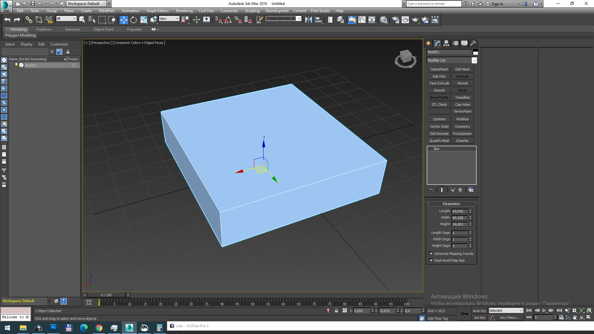Viewport: 594px width, 334px height.
Task: Click the Extrude modifier button
Action: 462,76
